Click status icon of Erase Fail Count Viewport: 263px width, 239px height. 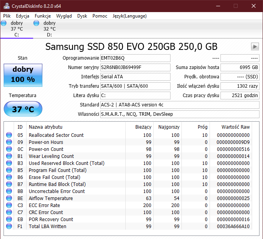click(9, 177)
